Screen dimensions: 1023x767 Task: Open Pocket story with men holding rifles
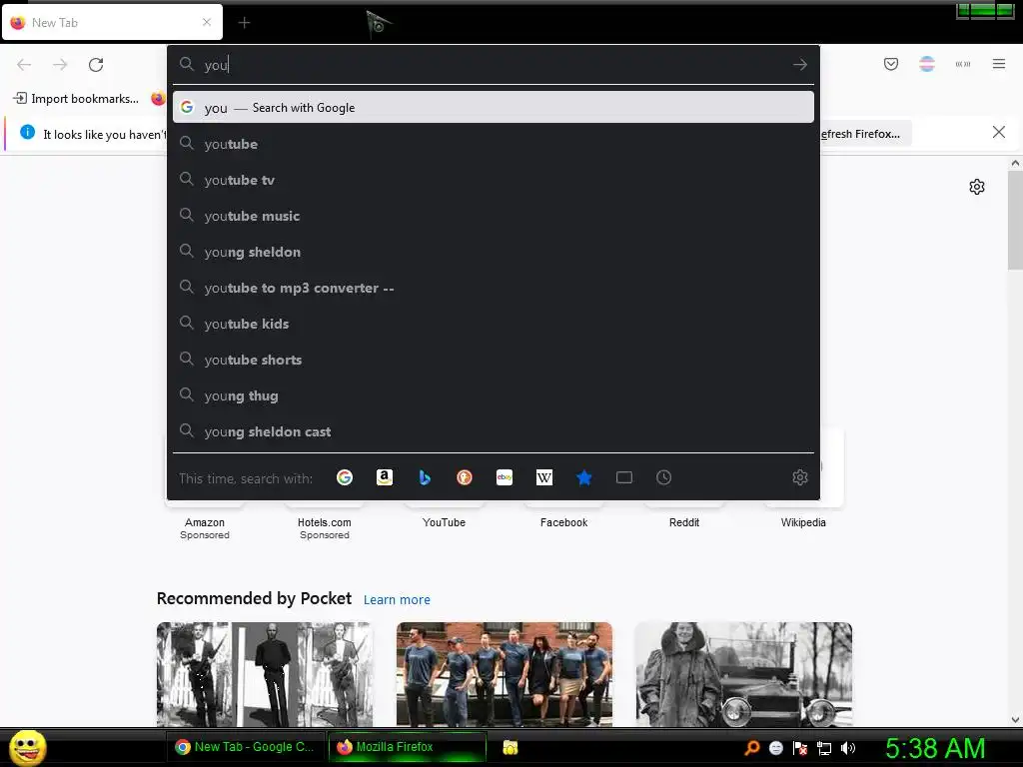pos(265,674)
